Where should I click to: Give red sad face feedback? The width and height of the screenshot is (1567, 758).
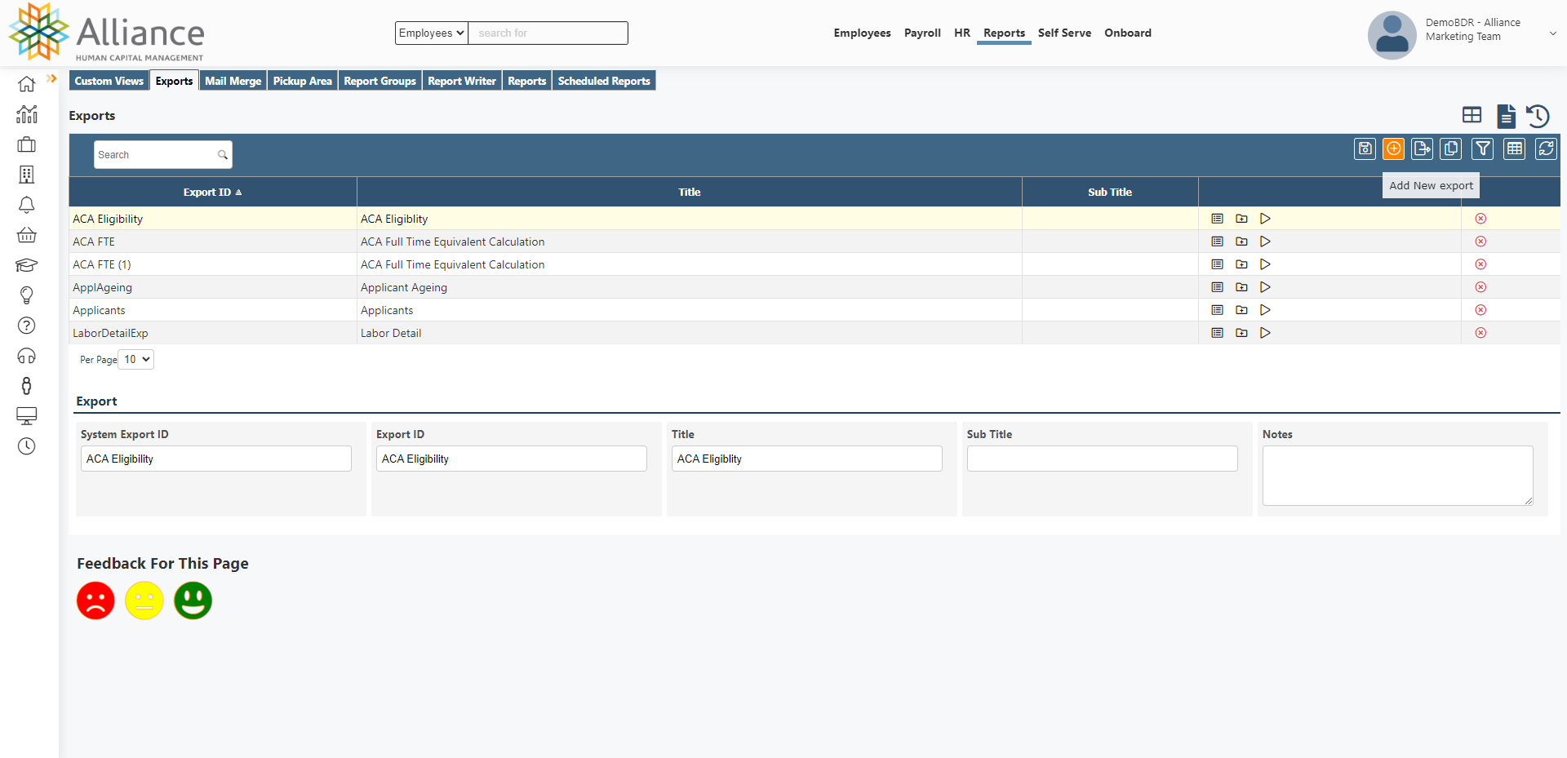tap(95, 601)
